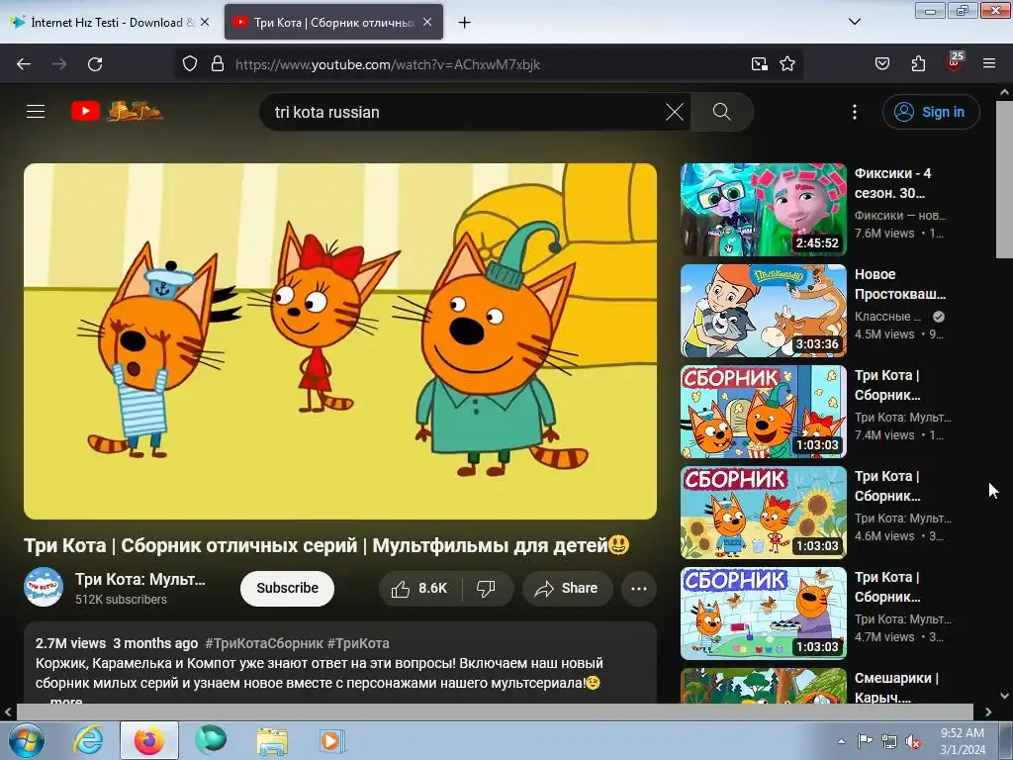
Task: Launch media player from taskbar
Action: 333,740
